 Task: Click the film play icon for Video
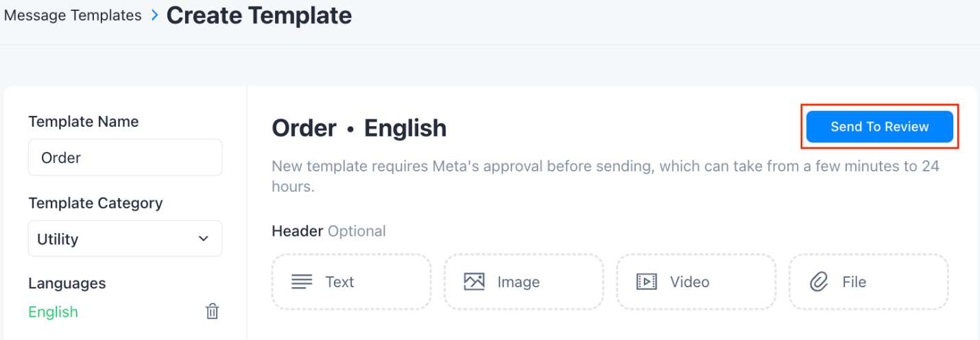647,282
